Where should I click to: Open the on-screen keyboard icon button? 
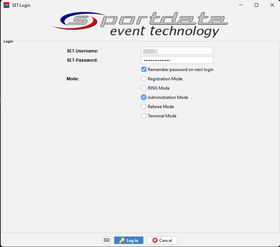[x=107, y=240]
